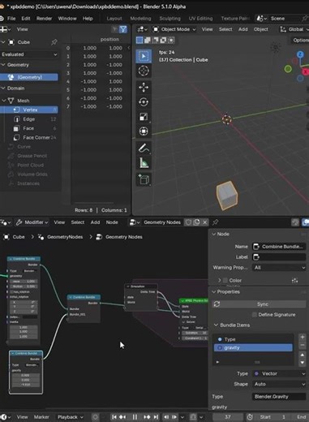Select the Extend selection mode icon

pyautogui.click(x=148, y=40)
